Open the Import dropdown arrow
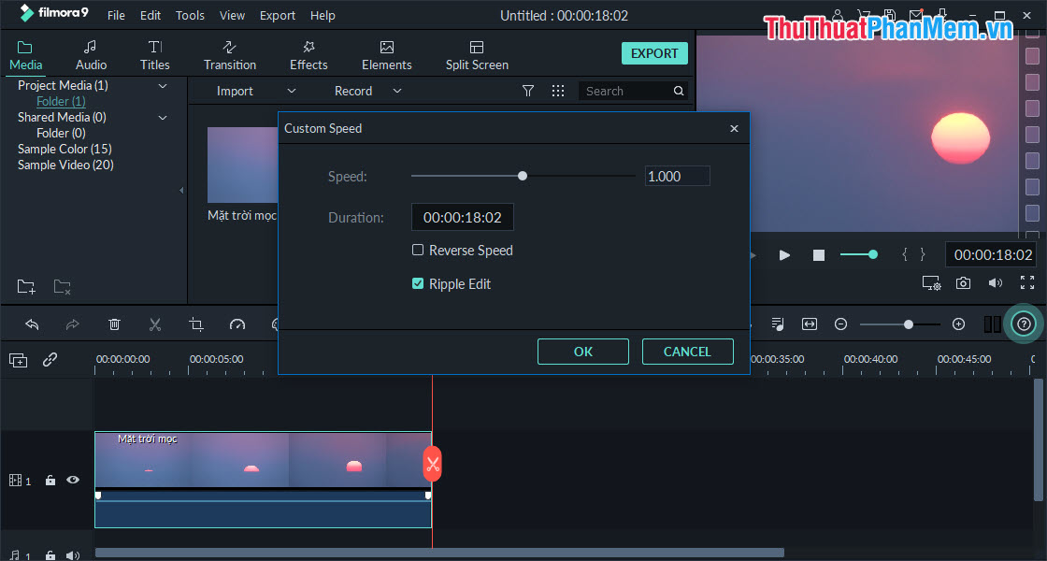 point(291,91)
